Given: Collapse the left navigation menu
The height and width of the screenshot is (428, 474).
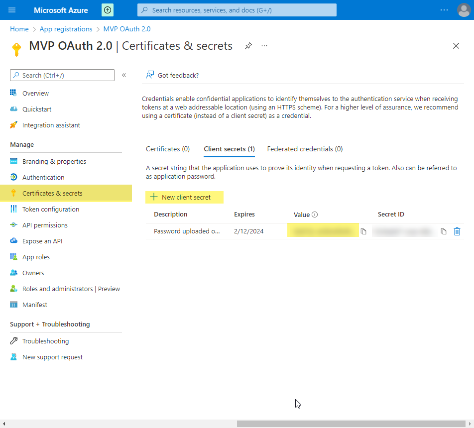Looking at the screenshot, I should pyautogui.click(x=124, y=75).
